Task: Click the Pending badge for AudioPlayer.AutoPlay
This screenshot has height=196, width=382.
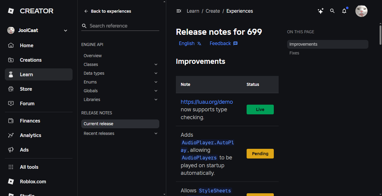Action: (x=260, y=154)
